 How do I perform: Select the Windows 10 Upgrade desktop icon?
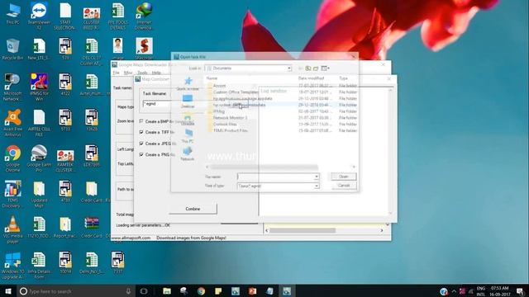coord(13,266)
